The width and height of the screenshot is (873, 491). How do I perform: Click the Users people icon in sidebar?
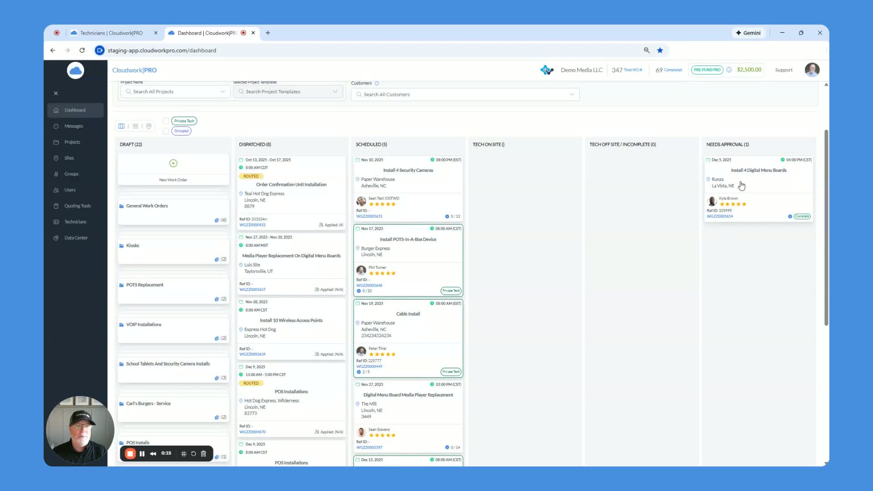click(56, 190)
